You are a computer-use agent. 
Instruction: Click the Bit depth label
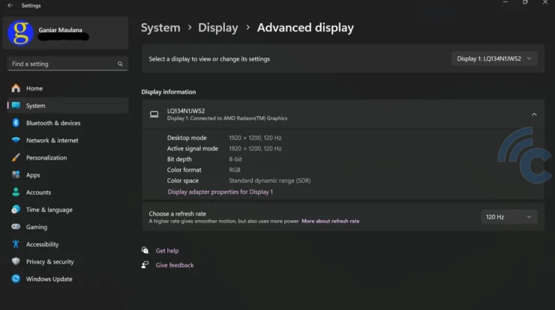(x=179, y=159)
